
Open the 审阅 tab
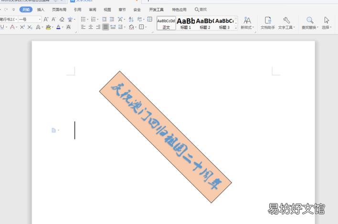(93, 10)
